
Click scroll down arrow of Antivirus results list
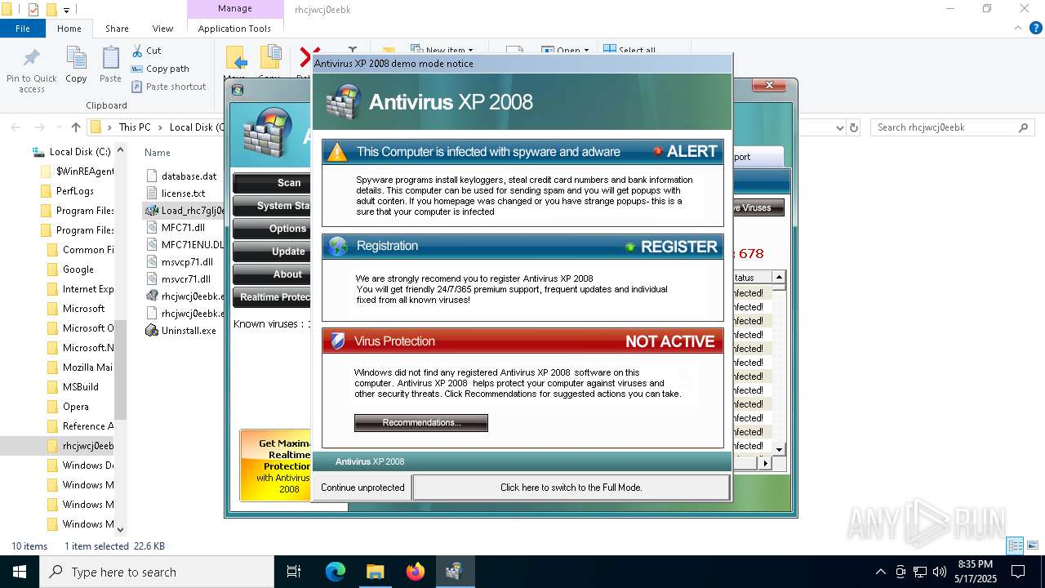(780, 450)
